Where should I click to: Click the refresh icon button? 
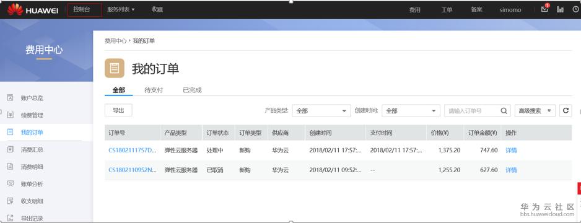tap(566, 110)
